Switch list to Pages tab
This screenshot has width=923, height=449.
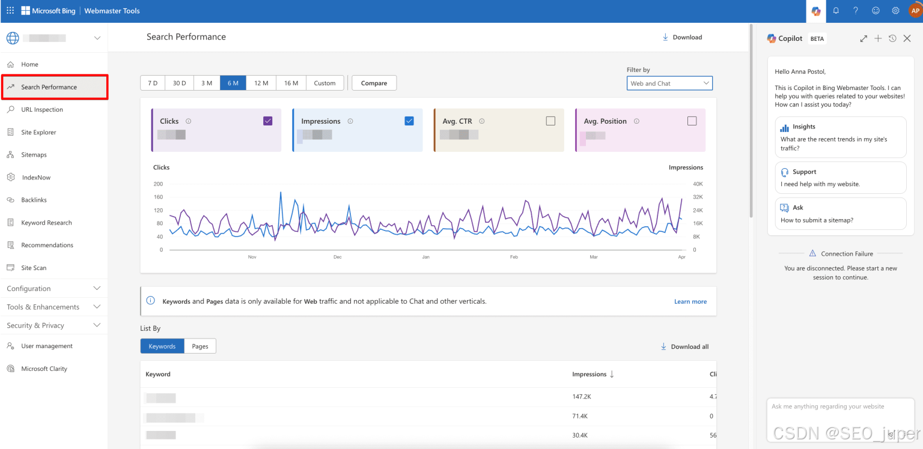pyautogui.click(x=200, y=346)
